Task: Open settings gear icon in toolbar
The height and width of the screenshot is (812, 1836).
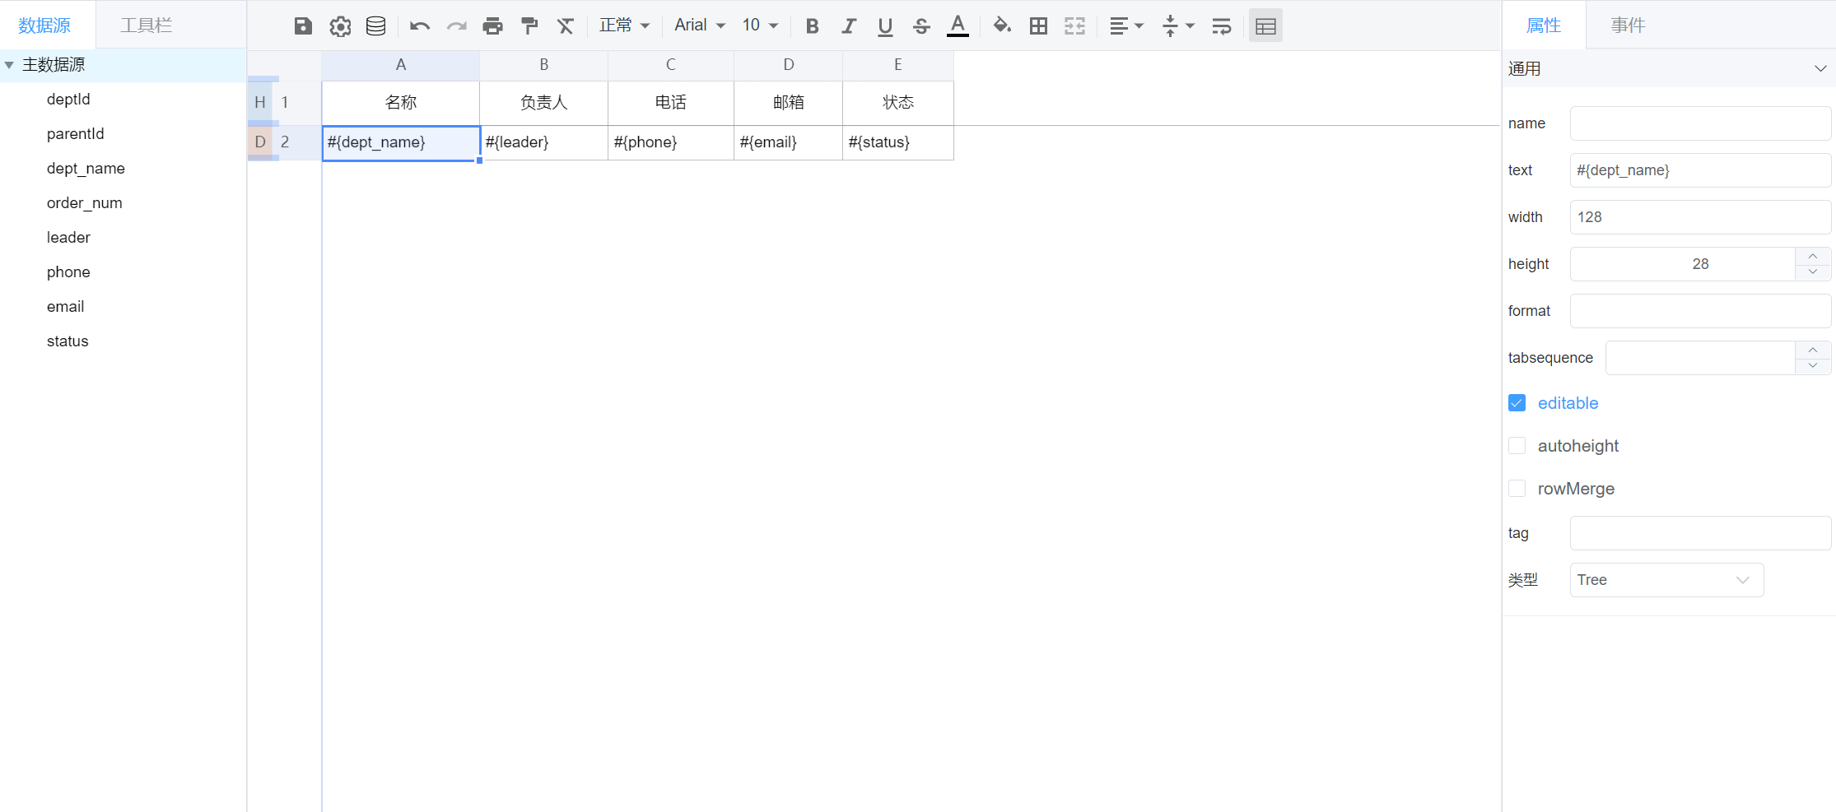Action: [340, 26]
